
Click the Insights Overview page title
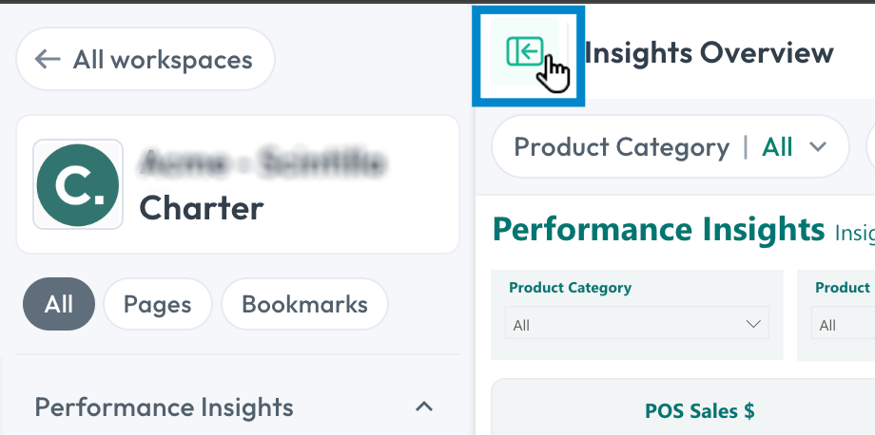pos(709,53)
